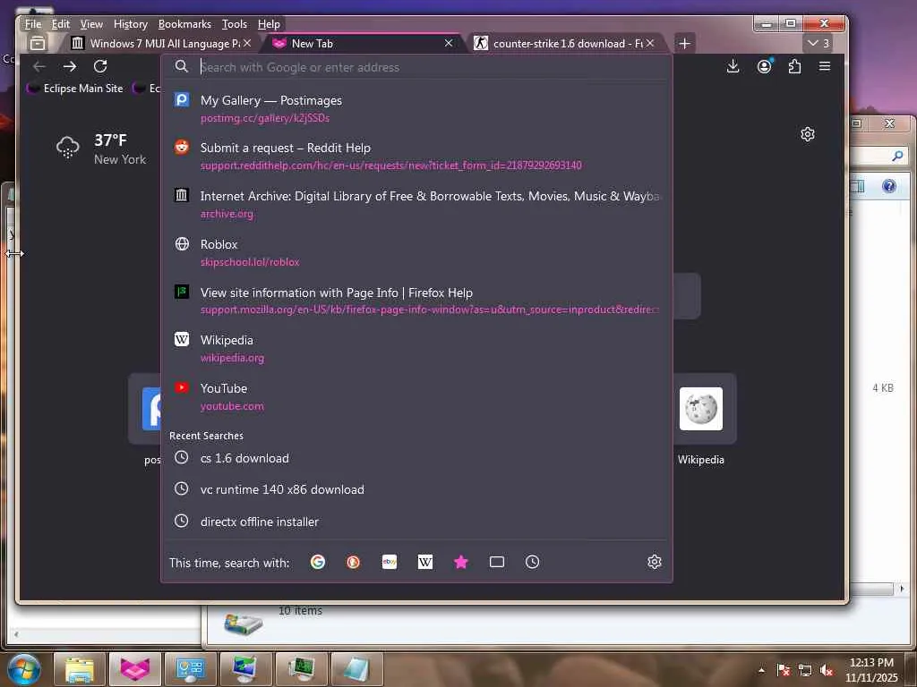
Task: Close the counter-strike 1.6 download tab
Action: tap(650, 43)
